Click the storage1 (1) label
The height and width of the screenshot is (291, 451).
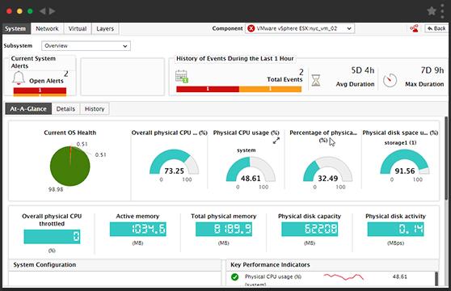pyautogui.click(x=400, y=143)
